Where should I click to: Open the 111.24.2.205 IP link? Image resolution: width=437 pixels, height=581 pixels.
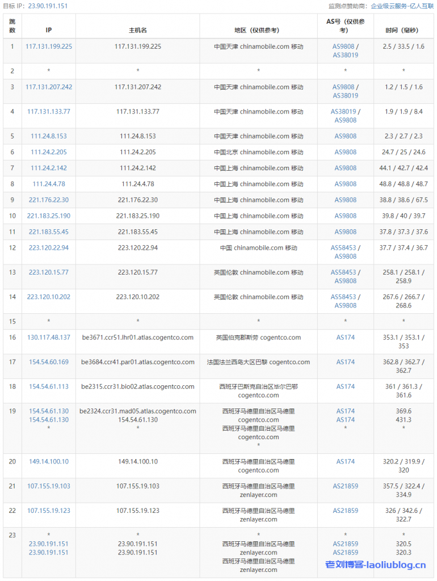pyautogui.click(x=49, y=152)
